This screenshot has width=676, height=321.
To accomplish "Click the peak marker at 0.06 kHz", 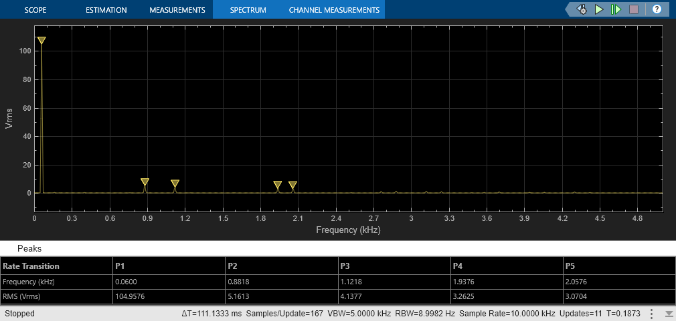I will 41,41.
